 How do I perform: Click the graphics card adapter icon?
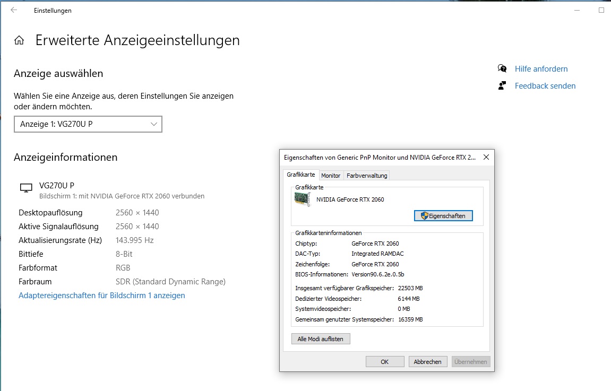(x=303, y=199)
